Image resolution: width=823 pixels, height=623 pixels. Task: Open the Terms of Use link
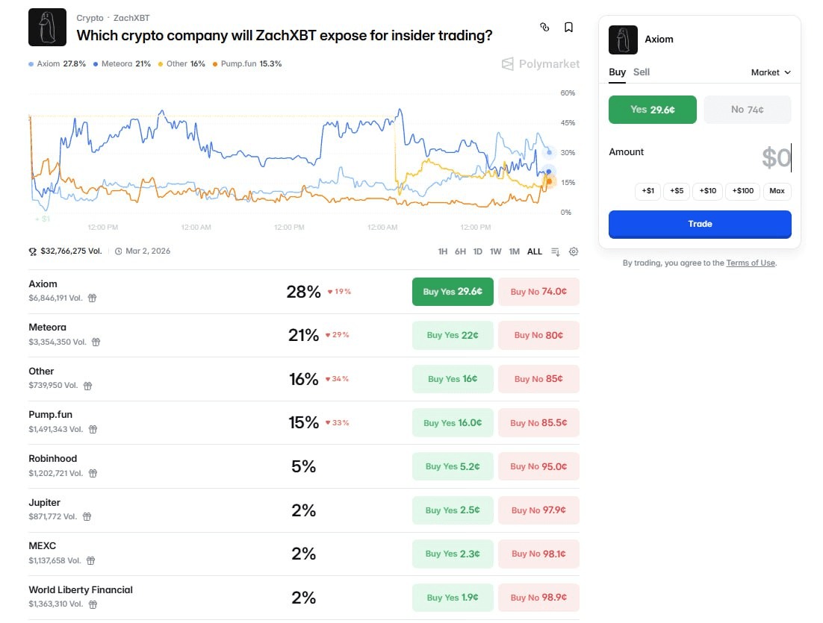point(750,263)
